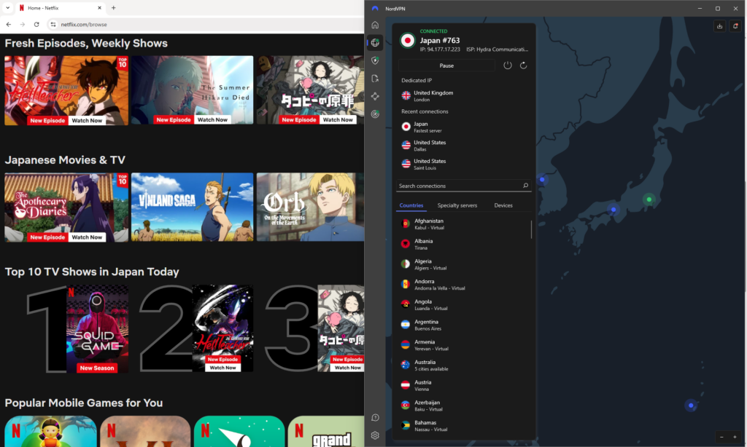Select Bahamas in the country list

click(x=463, y=426)
